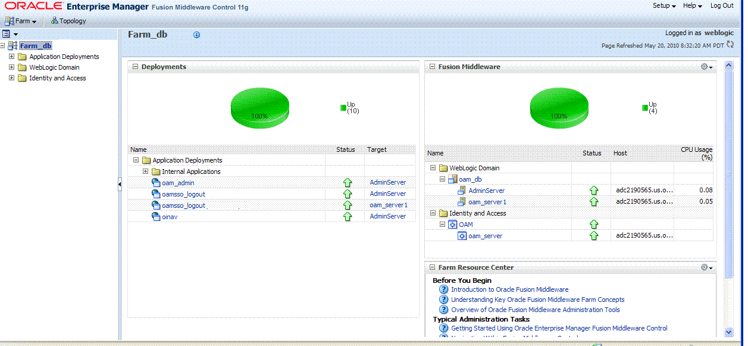This screenshot has width=748, height=346.
Task: Open Getting Started Using Oracle Enterprise Manager link
Action: [x=559, y=328]
